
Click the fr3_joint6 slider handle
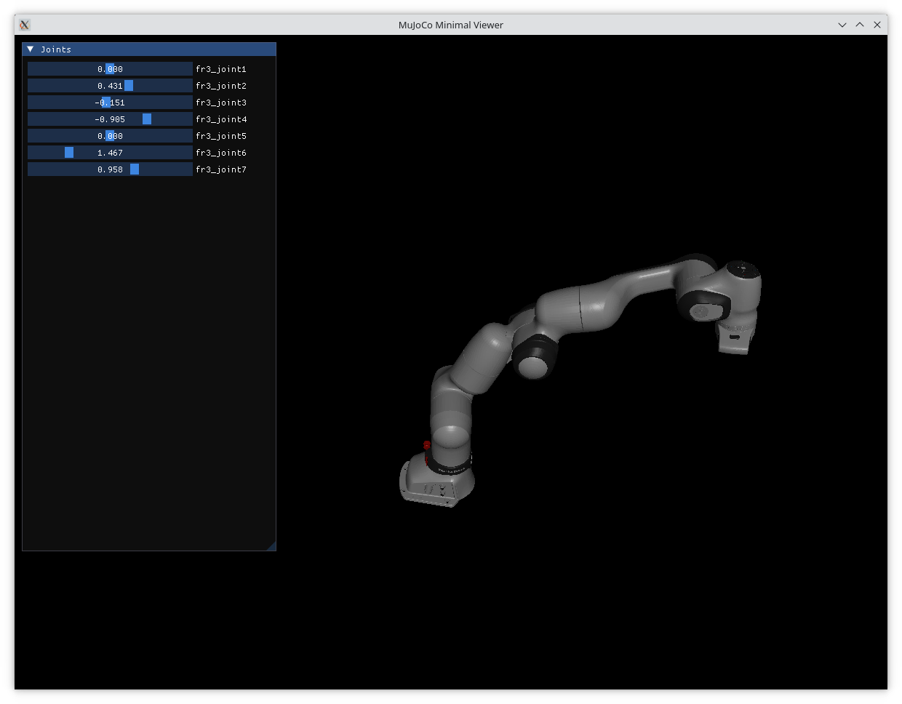click(69, 152)
